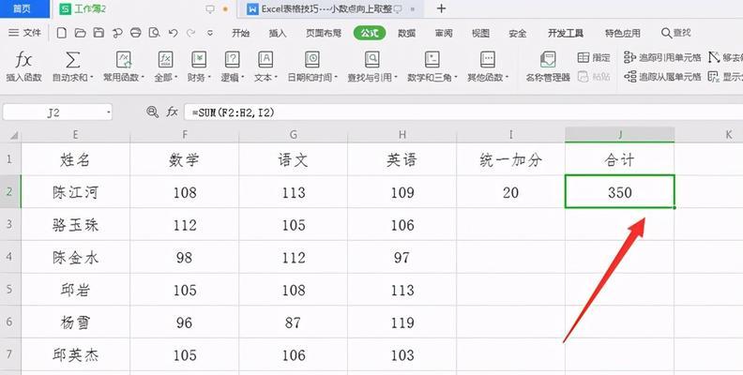Click the 合计 header cell
The height and width of the screenshot is (375, 743).
[x=620, y=159]
